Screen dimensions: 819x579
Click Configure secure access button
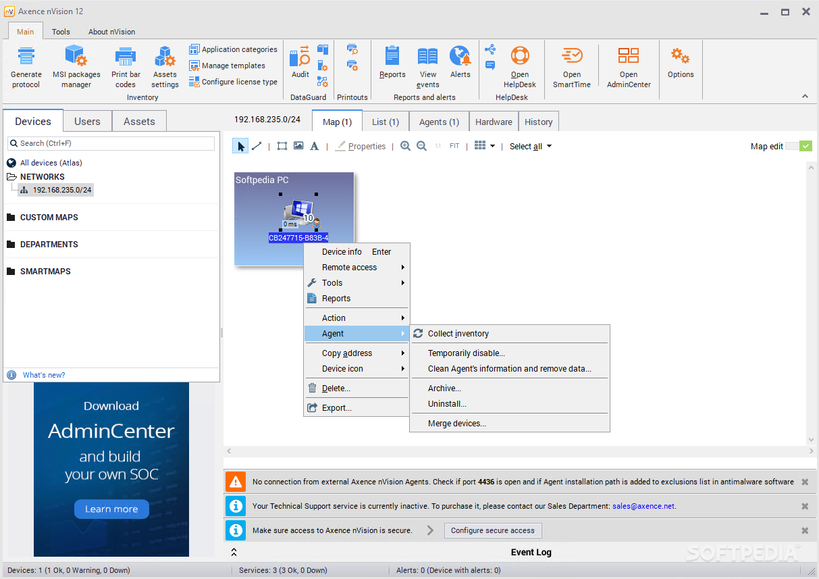click(x=493, y=530)
